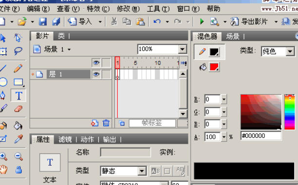The image size is (298, 185).
Task: Select the Eraser tool
Action: [x=18, y=109]
